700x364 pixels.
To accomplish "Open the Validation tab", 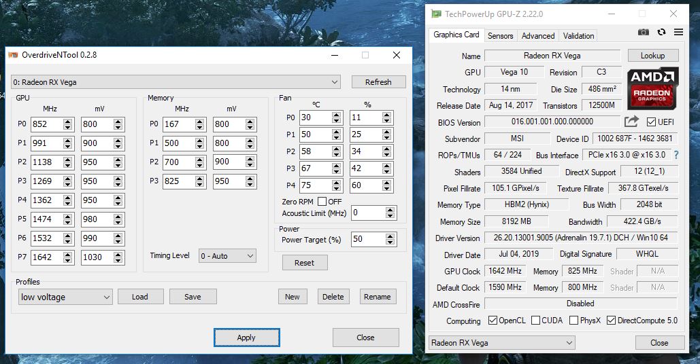I will click(x=578, y=35).
